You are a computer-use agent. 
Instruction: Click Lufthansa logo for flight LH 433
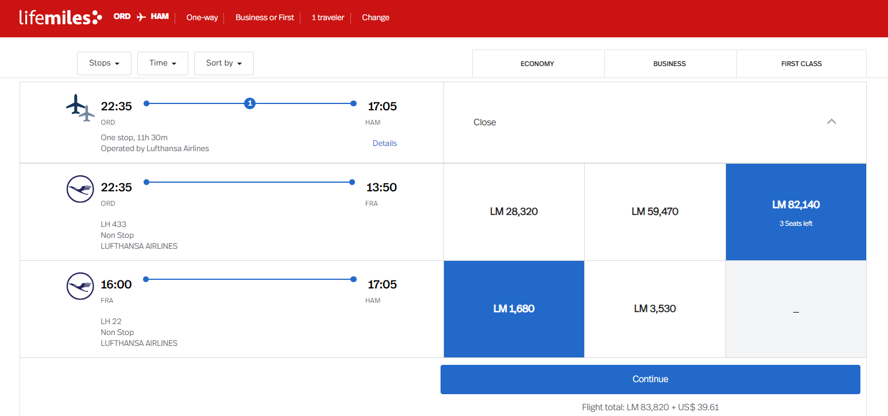tap(80, 188)
